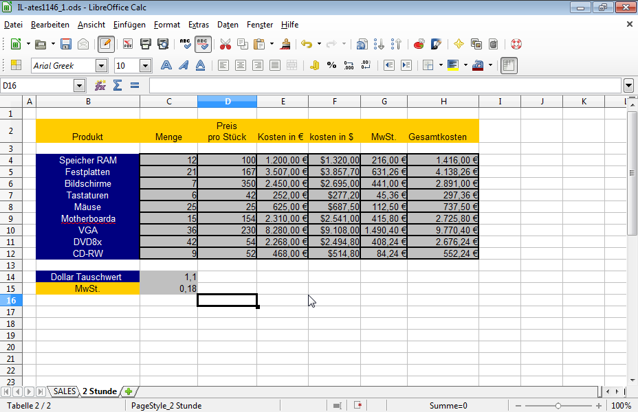Open the recent documents dropdown arrow

[53, 44]
